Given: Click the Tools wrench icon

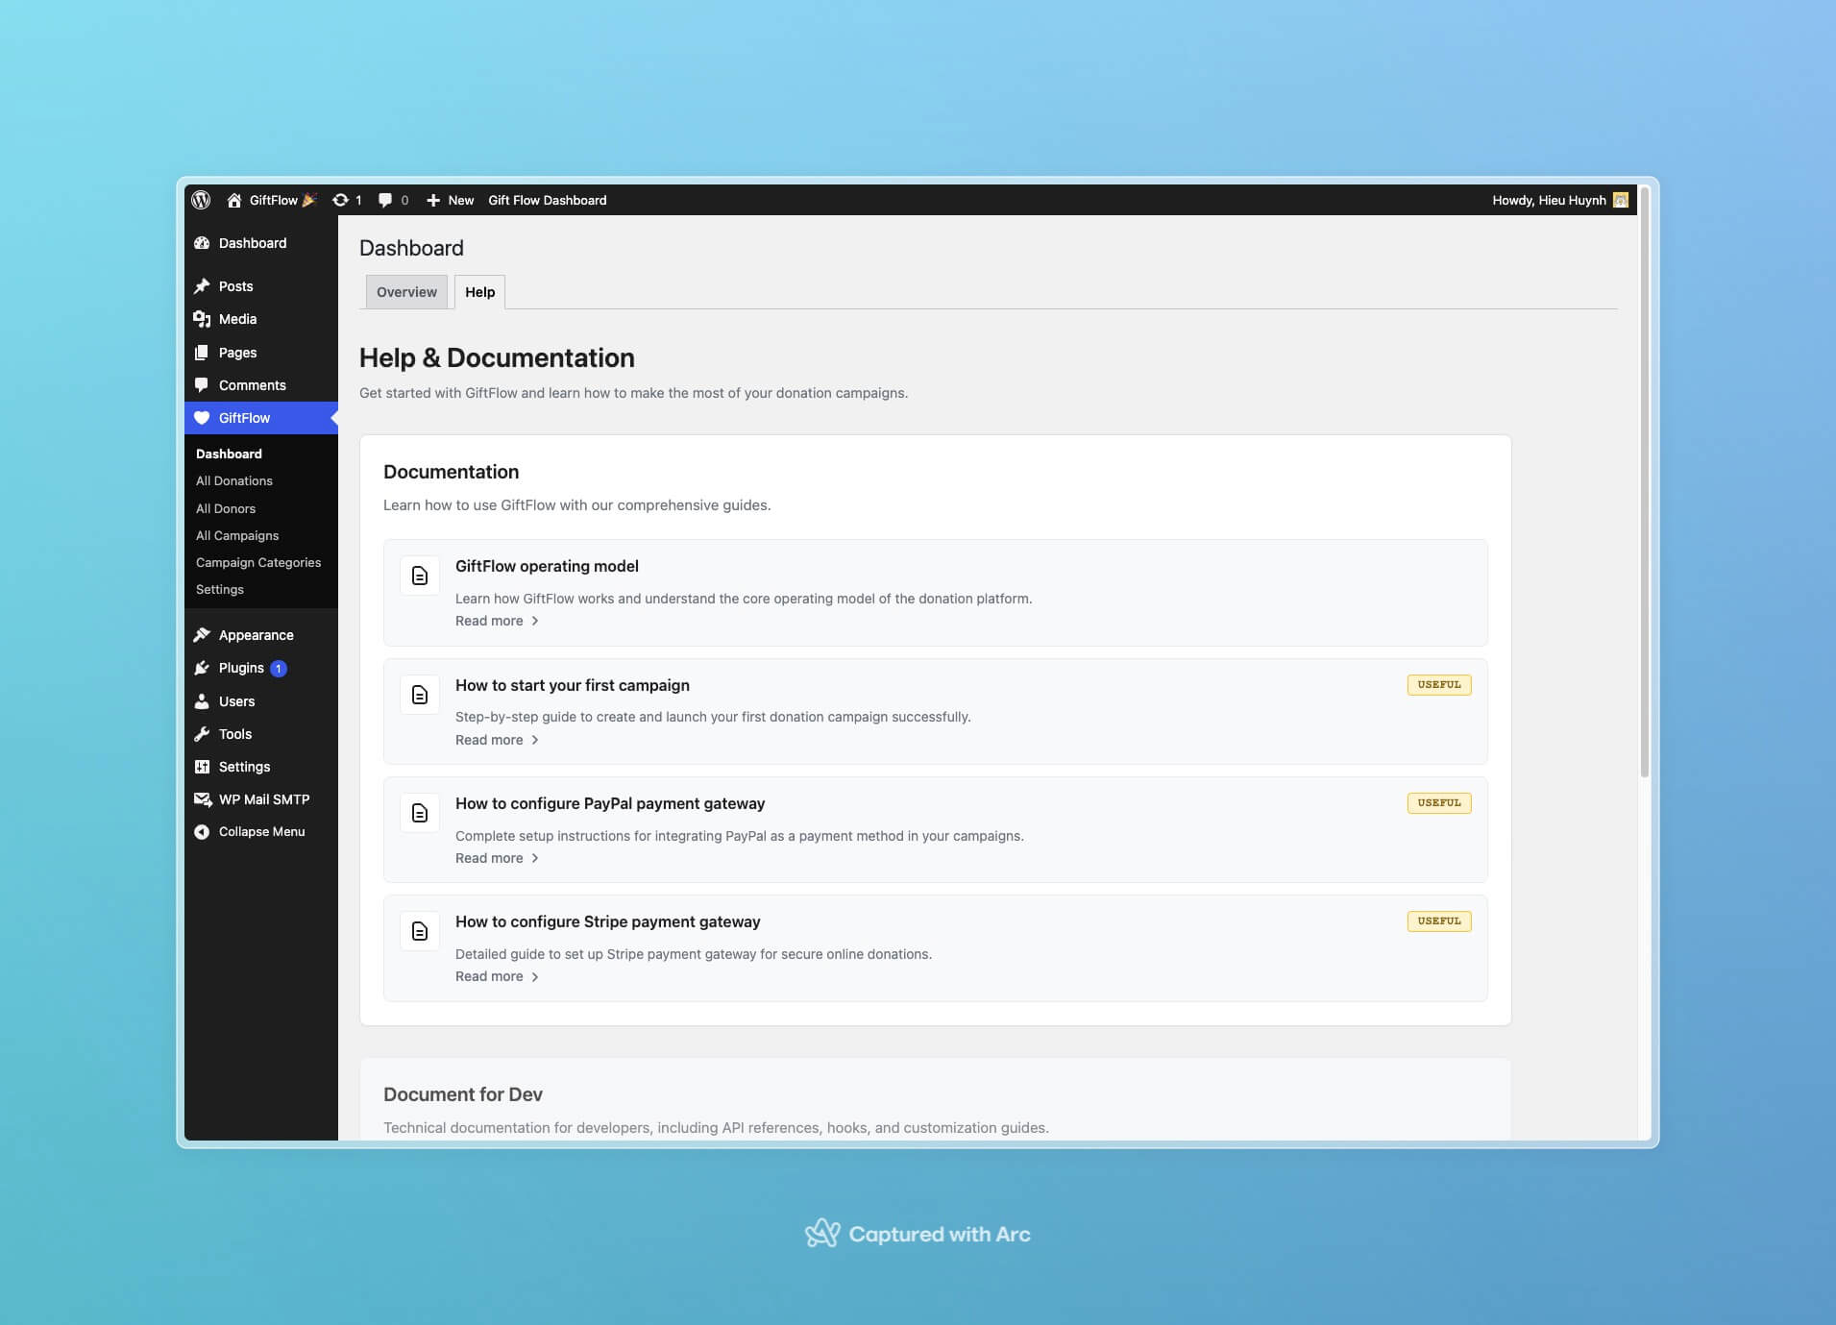Looking at the screenshot, I should click(202, 734).
